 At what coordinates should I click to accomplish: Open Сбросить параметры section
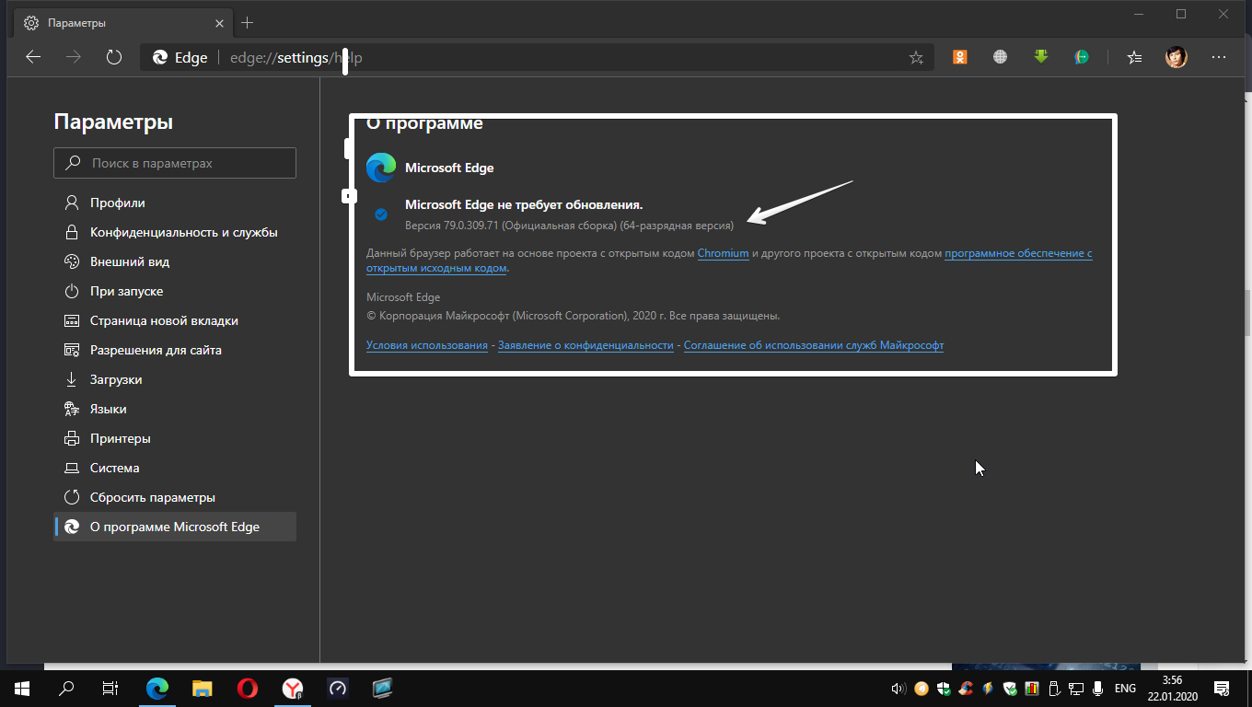coord(175,497)
